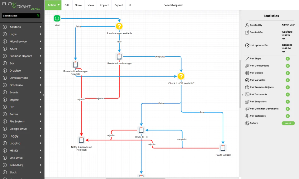This screenshot has width=299, height=179.
Task: Open the Action dropdown menu
Action: pyautogui.click(x=53, y=5)
